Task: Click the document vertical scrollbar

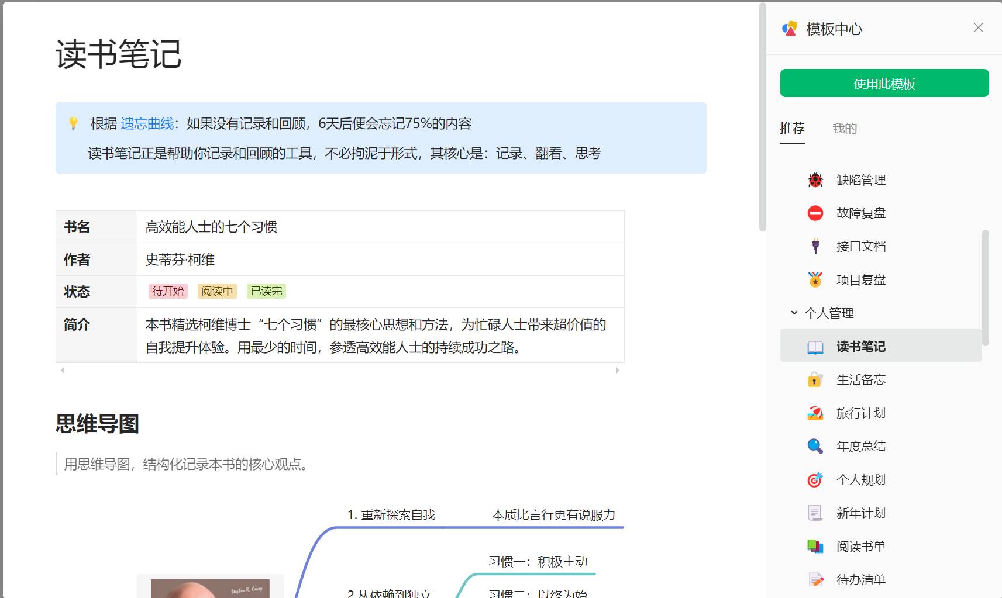Action: [762, 117]
